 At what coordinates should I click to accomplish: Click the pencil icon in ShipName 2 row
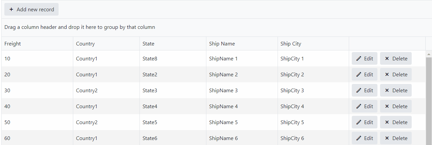point(358,75)
